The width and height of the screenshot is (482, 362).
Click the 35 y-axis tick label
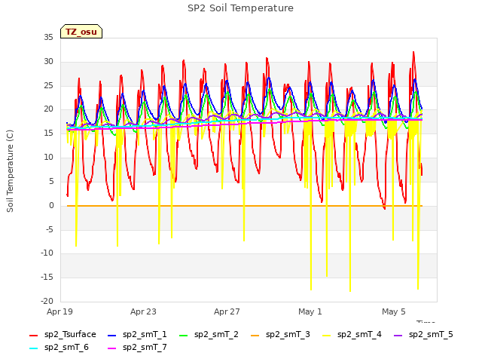[48, 37]
